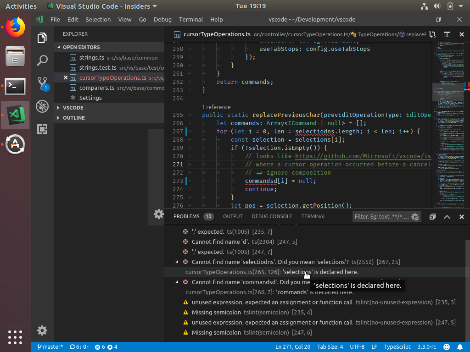Toggle the excluded files filter in Problems

415,217
